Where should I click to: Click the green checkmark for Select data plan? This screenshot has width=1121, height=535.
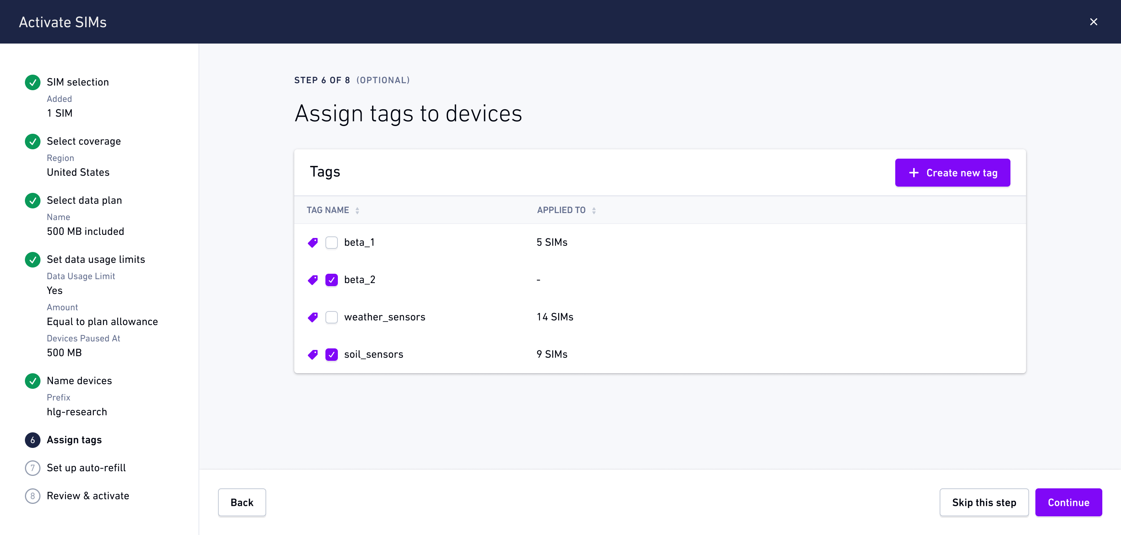(33, 200)
